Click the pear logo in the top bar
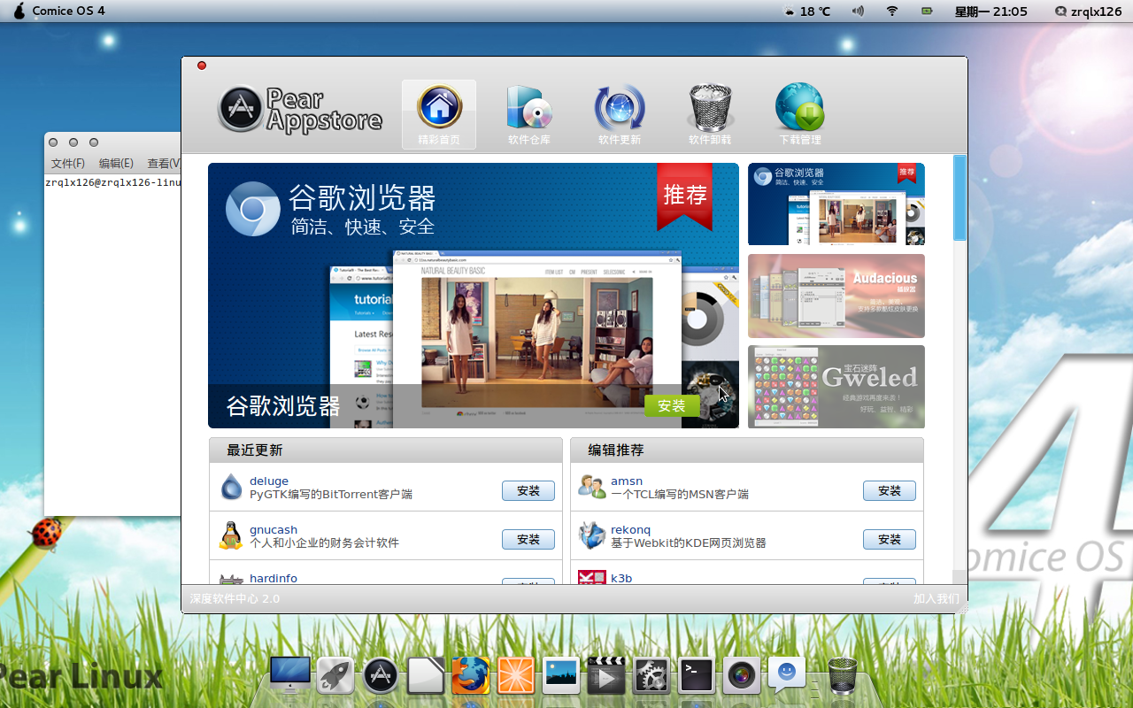Image resolution: width=1133 pixels, height=708 pixels. point(19,11)
